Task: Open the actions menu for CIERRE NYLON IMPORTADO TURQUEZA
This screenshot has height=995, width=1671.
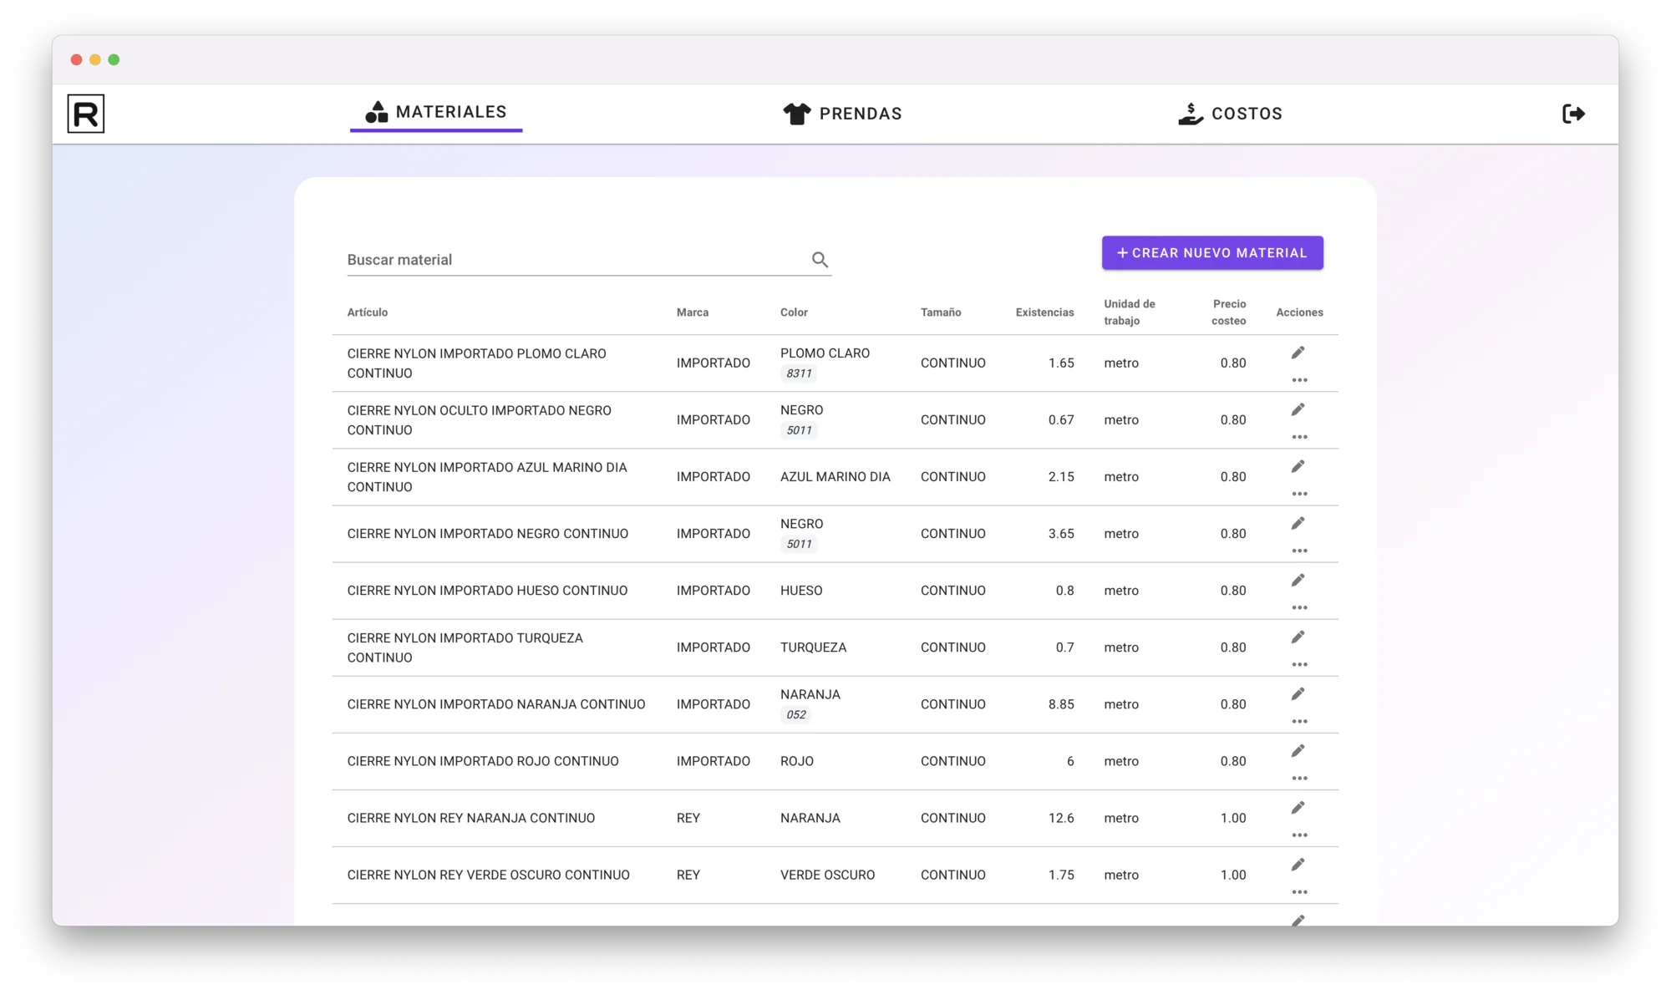Action: 1300,664
